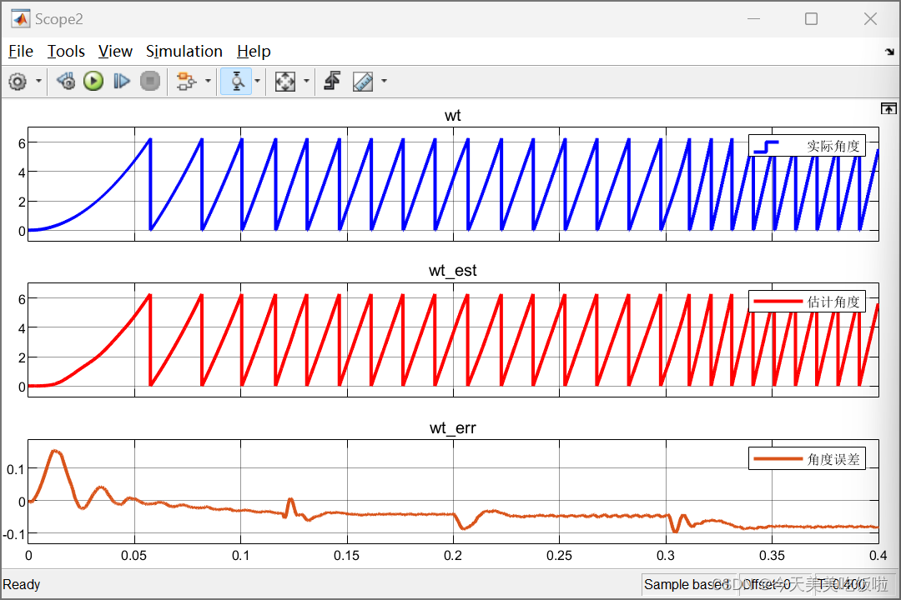Click the dock scope arrow in menu bar
This screenshot has width=901, height=600.
point(889,52)
